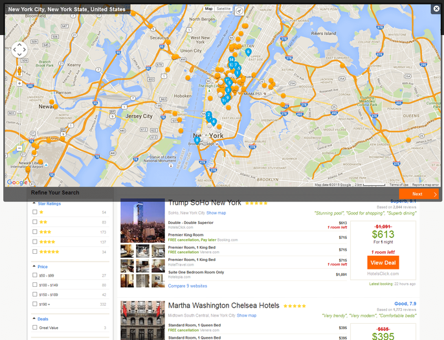444x340 pixels.
Task: Click the Google logo on the map
Action: click(17, 182)
